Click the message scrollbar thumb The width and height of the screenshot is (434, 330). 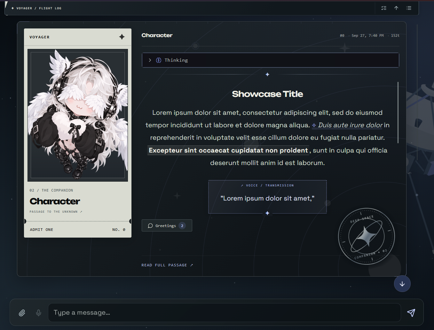pyautogui.click(x=398, y=112)
